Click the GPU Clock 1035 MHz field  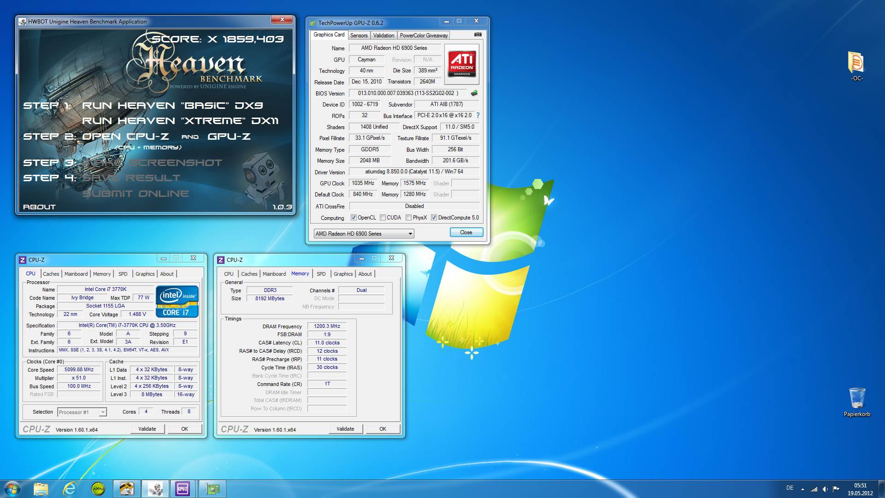point(363,183)
